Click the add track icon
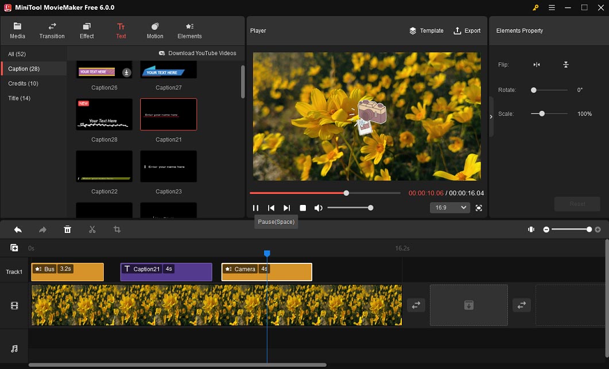Screen dimensions: 609x369 click(14, 248)
